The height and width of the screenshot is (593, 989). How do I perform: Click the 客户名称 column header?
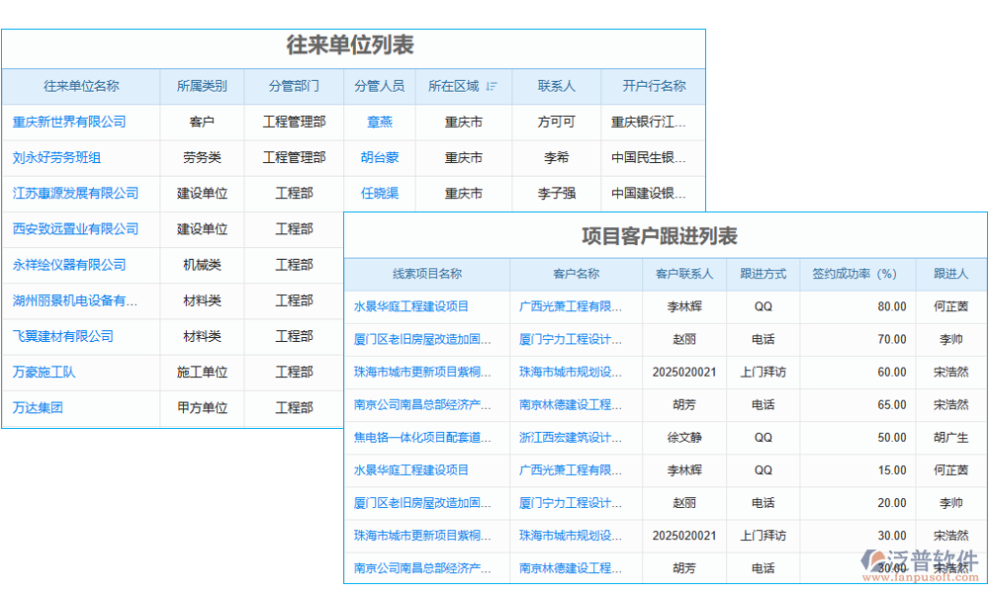572,274
